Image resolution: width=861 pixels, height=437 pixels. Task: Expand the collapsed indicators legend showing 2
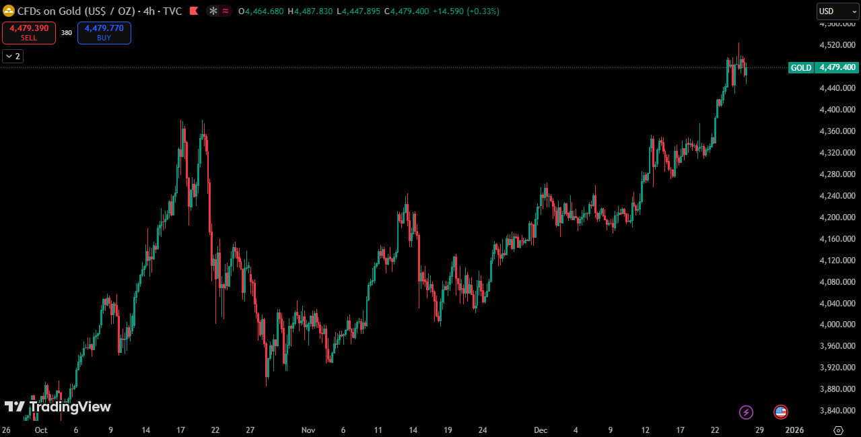pyautogui.click(x=13, y=56)
